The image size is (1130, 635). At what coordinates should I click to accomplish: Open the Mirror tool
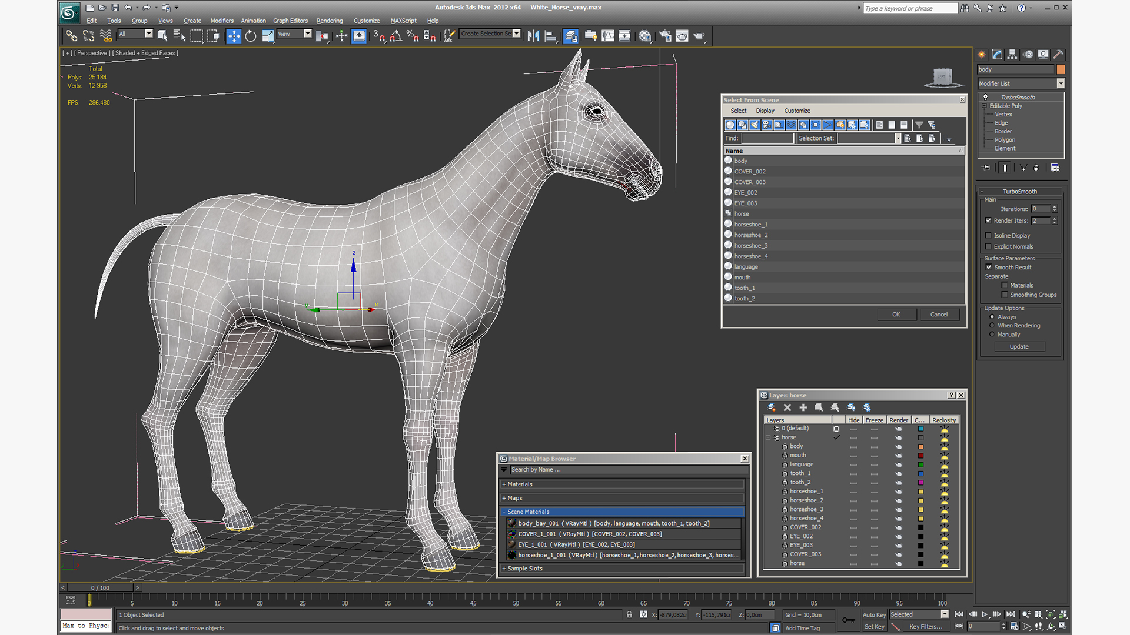coord(533,36)
